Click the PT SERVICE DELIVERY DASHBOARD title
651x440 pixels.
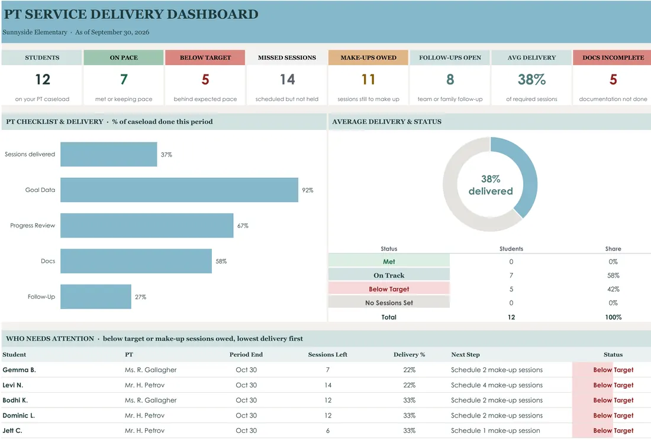131,14
